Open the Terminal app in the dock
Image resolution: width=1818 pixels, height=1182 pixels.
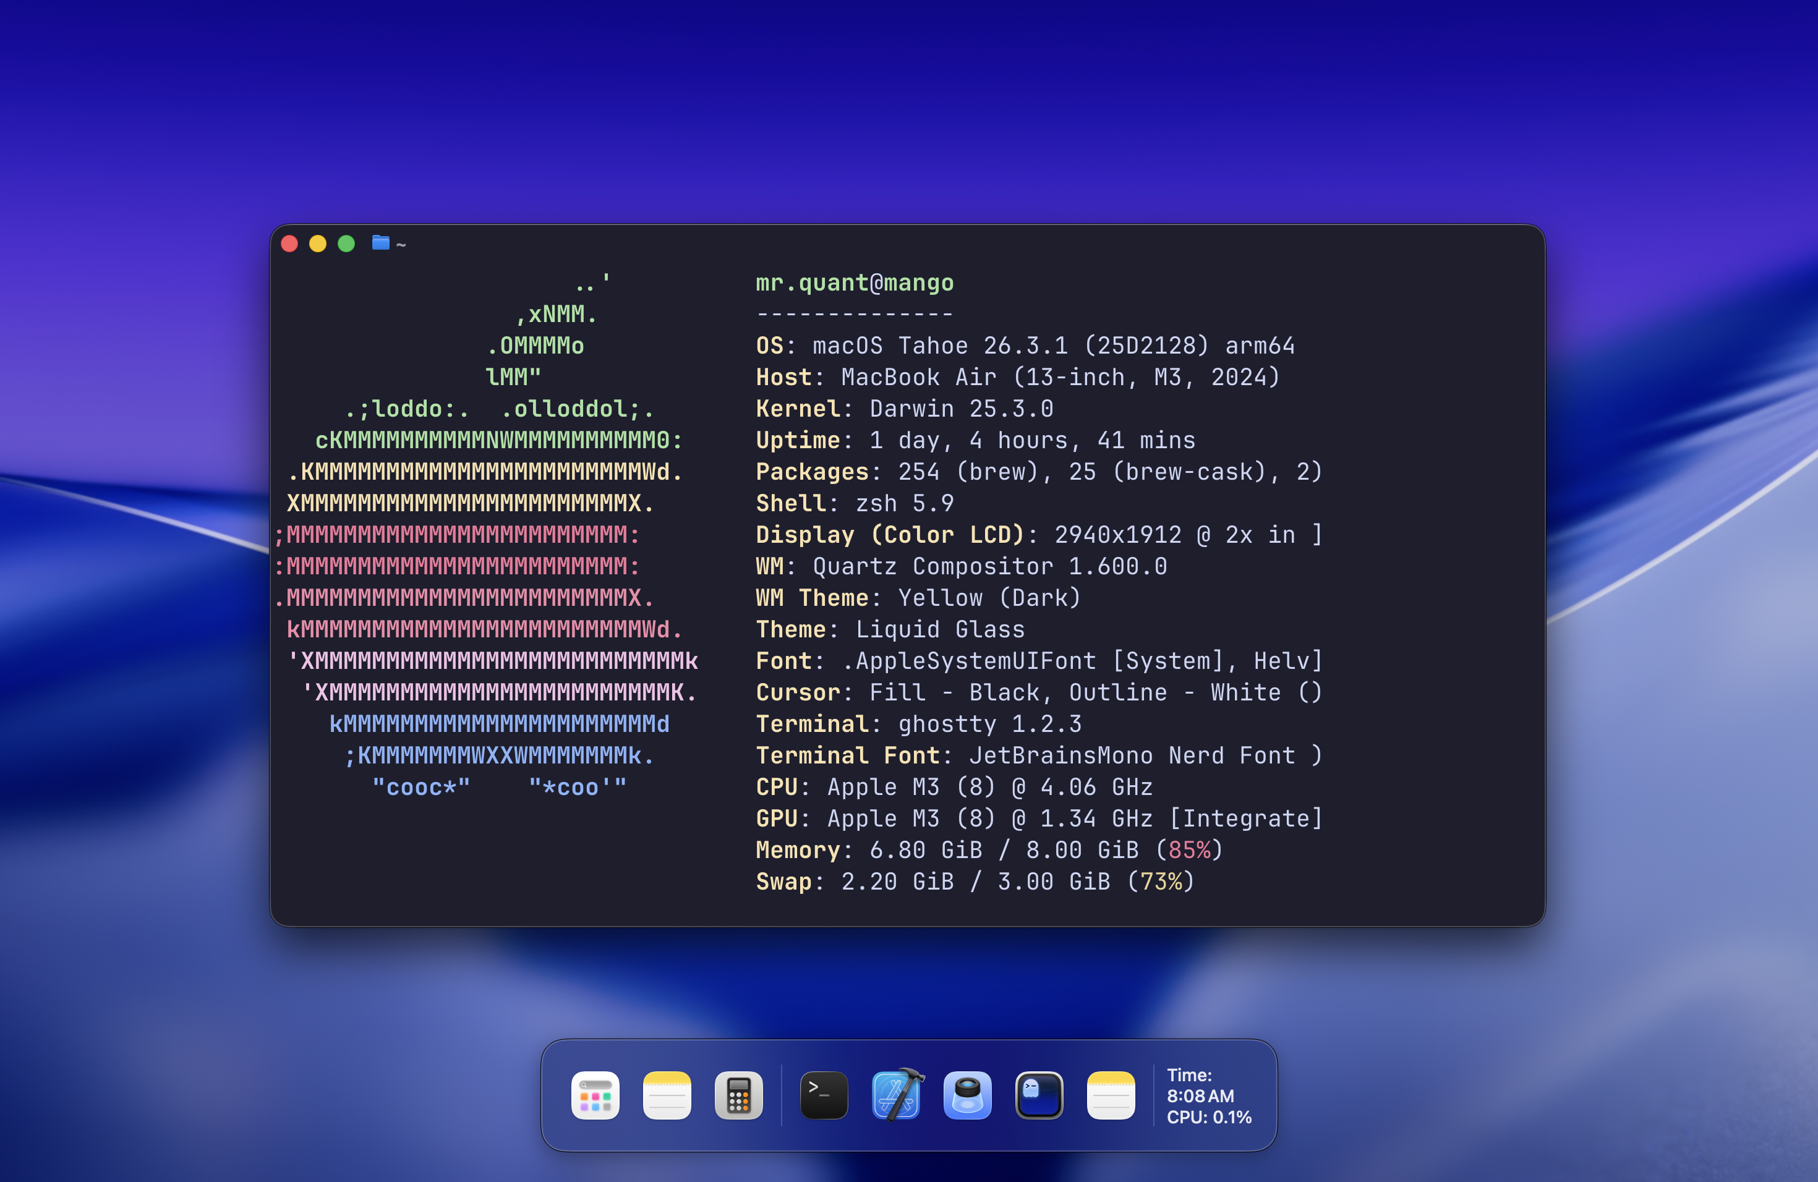[824, 1095]
